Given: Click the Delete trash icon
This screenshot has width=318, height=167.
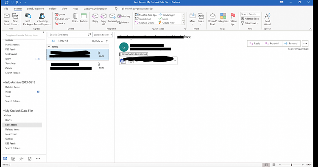Looking at the screenshot, I should (75, 18).
